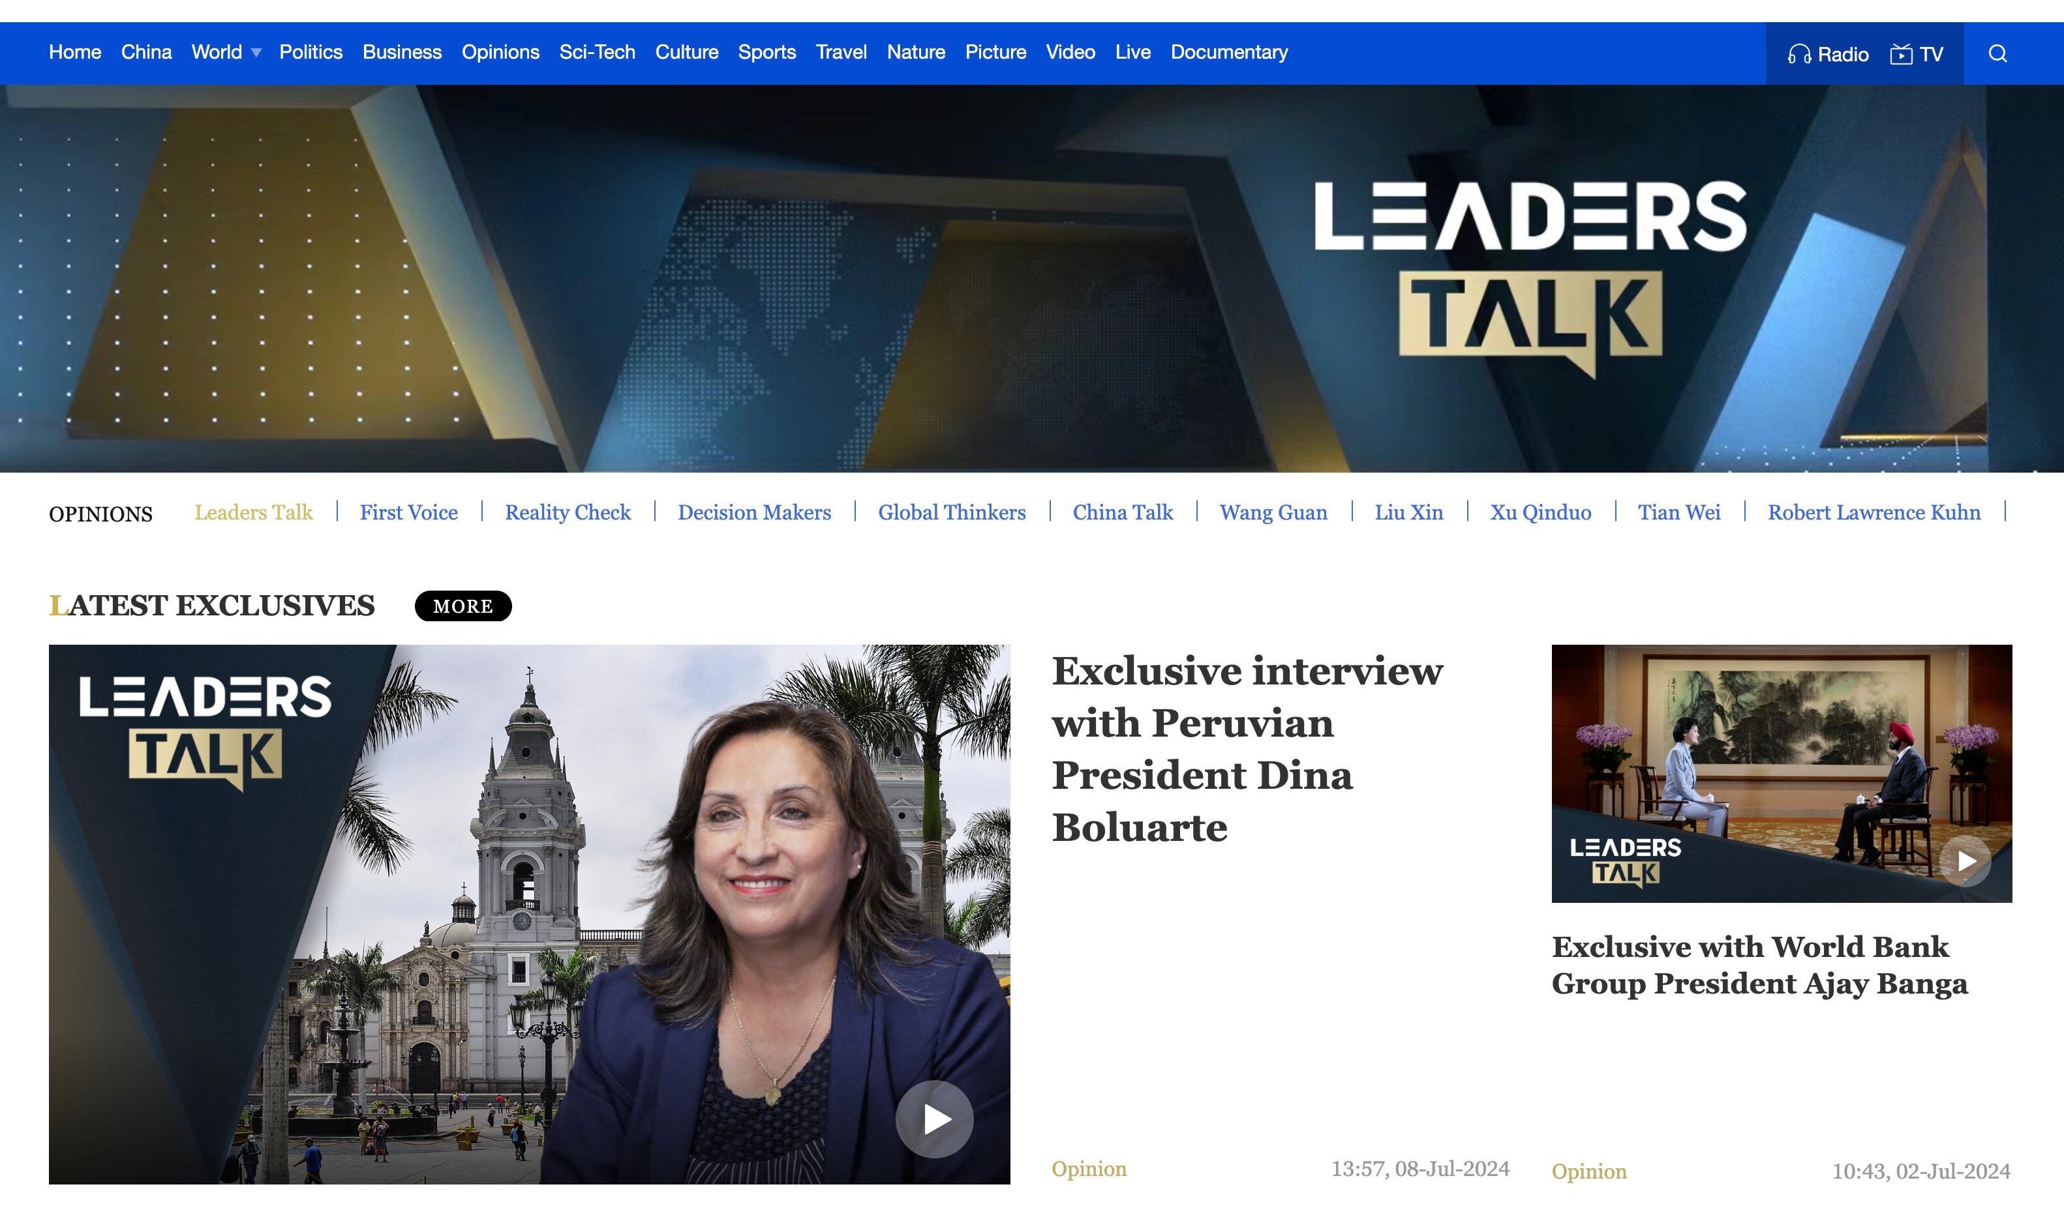Play the Ajay Banga interview video
This screenshot has width=2064, height=1206.
(x=1964, y=860)
